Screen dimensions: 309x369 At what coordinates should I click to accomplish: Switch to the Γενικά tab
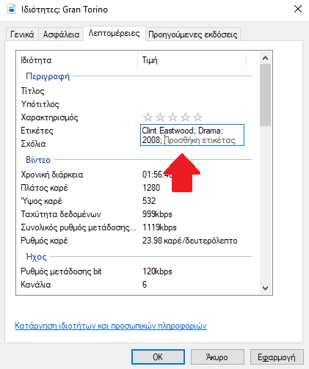click(x=22, y=34)
